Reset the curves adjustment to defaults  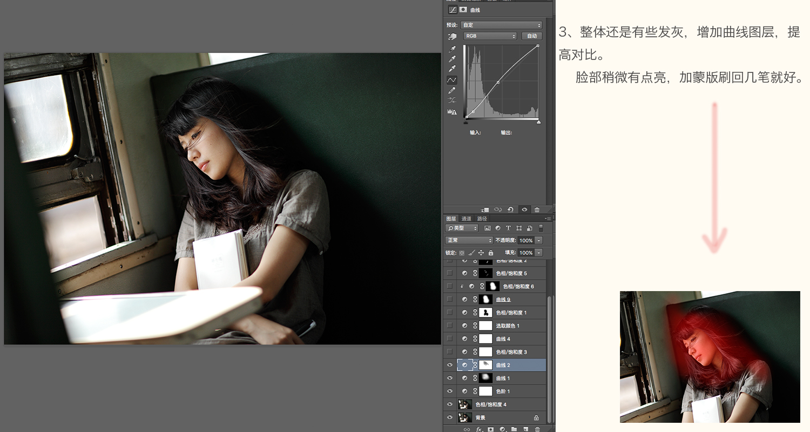pos(510,210)
